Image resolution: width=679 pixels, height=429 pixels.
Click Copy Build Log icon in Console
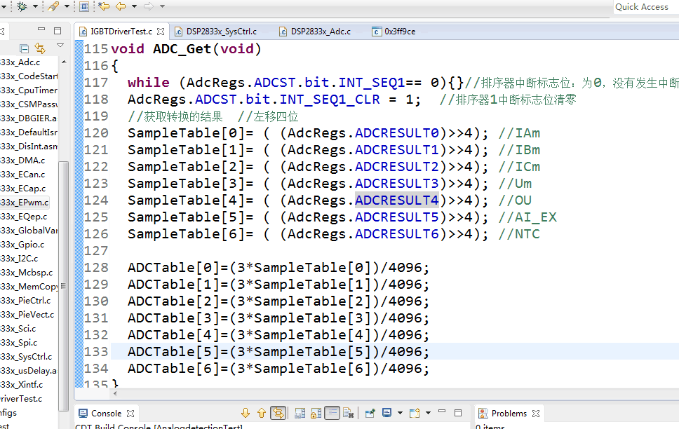pyautogui.click(x=300, y=413)
